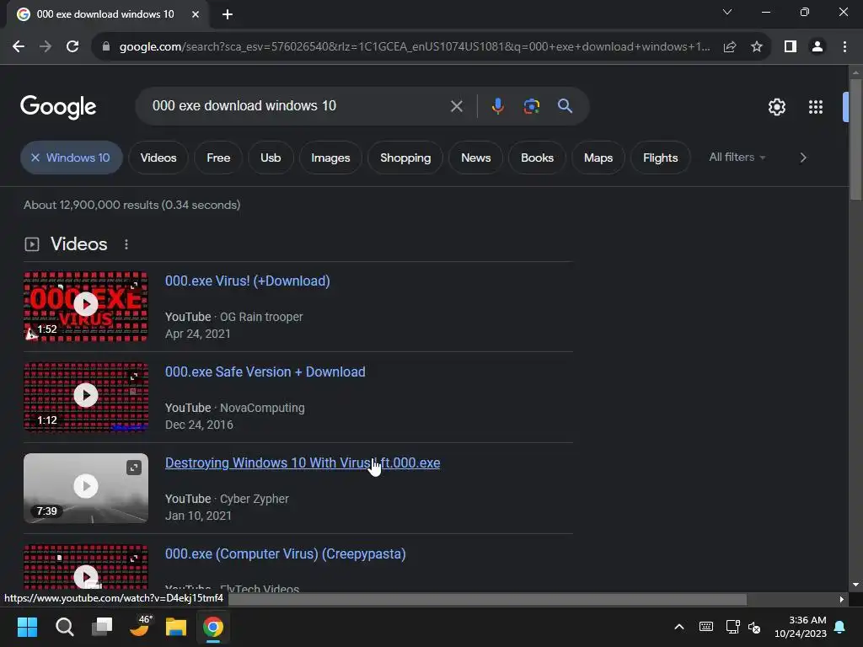Screen dimensions: 863x647
Task: Open 'Destroying Windows 10 With Virus' link
Action: pos(303,463)
